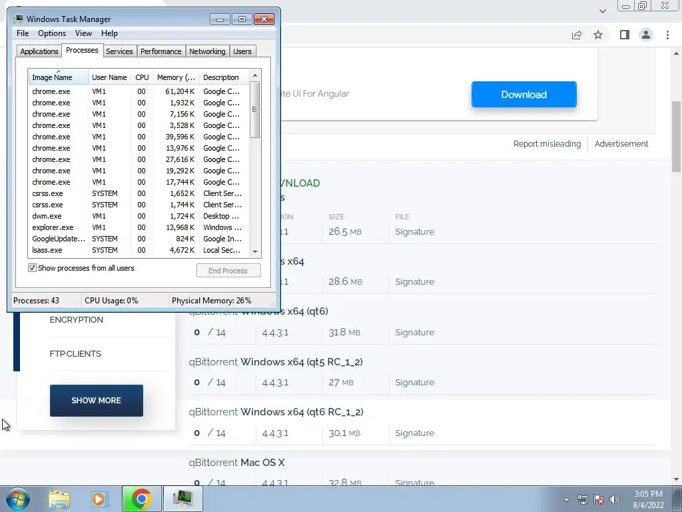Click process list scroll down arrow
The image size is (682, 512).
coord(255,251)
